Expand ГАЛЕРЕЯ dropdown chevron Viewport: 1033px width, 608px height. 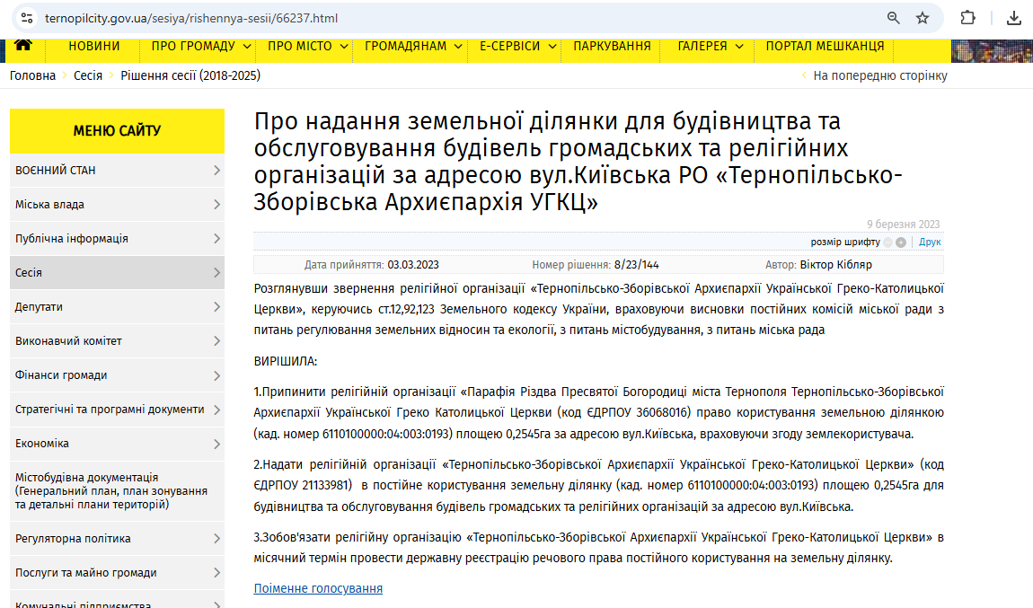[x=739, y=46]
